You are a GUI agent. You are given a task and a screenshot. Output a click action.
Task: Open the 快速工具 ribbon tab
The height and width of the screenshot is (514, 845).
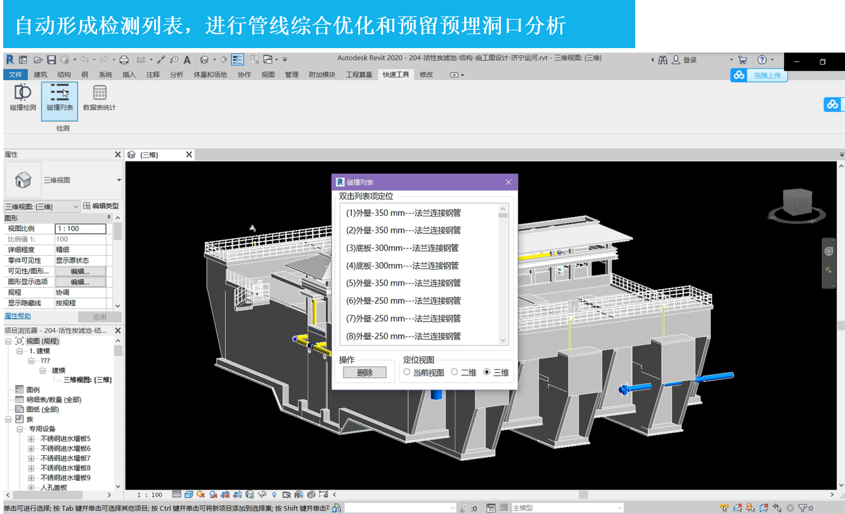[395, 75]
